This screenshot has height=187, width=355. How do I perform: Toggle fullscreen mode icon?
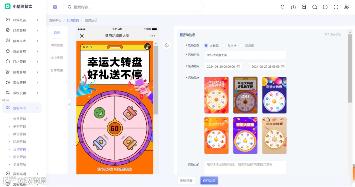pyautogui.click(x=336, y=7)
